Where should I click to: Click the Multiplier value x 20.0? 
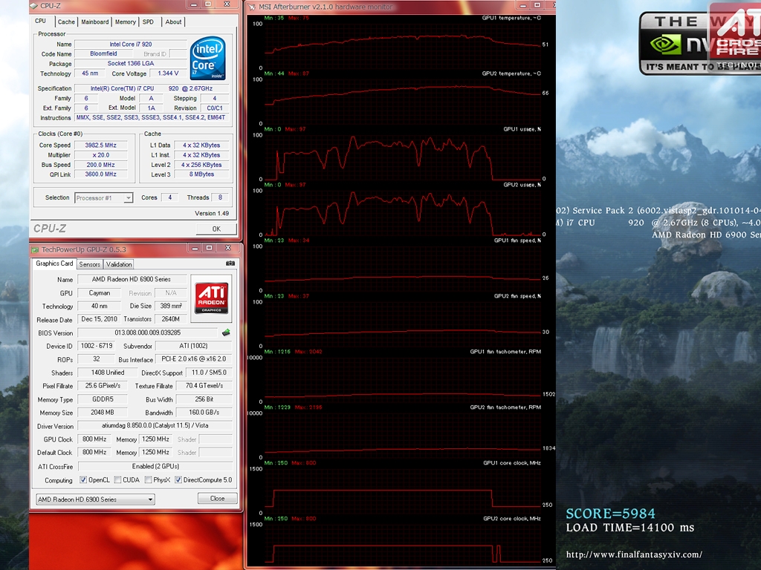[100, 155]
